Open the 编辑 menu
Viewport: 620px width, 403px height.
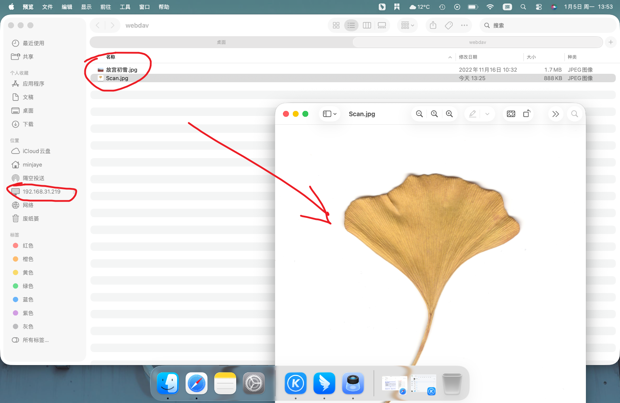[x=67, y=7]
